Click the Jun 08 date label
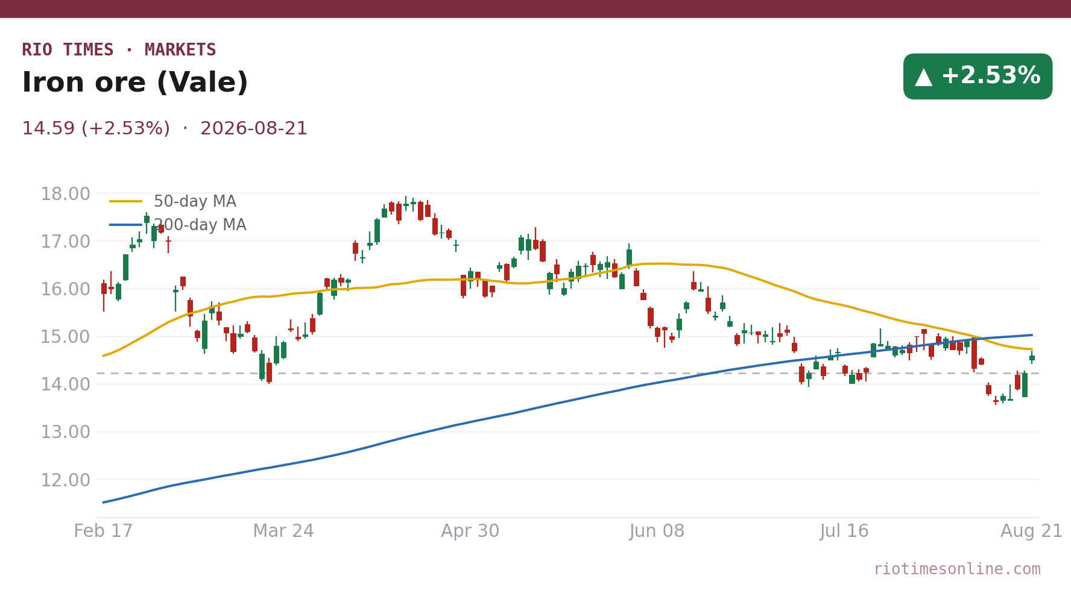Screen dimensions: 1071x602 point(657,531)
